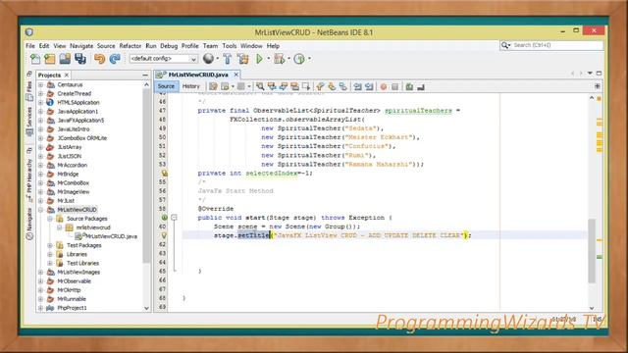Click the Navigator sidebar tab
The height and width of the screenshot is (353, 628).
[x=29, y=225]
